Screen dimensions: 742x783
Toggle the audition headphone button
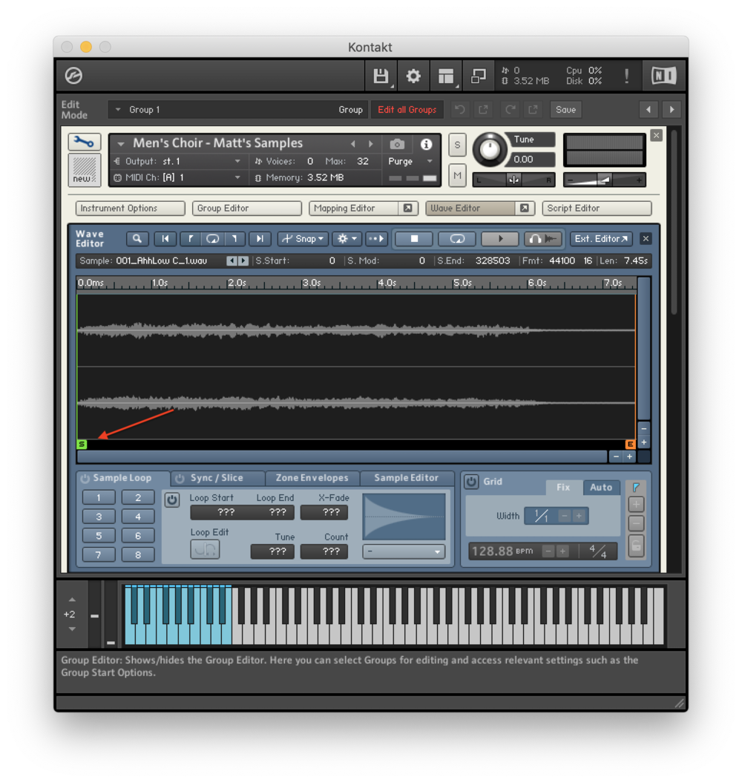[x=543, y=239]
